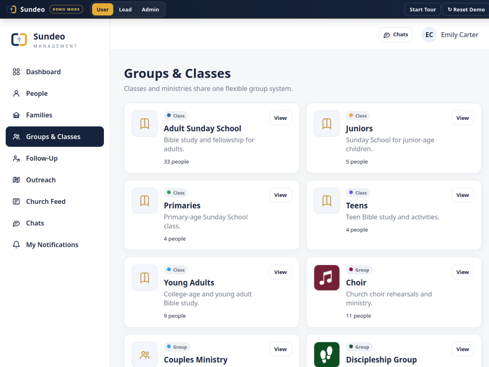Click the '9 people' count

pos(175,316)
